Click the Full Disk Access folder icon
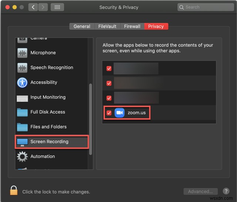The width and height of the screenshot is (237, 202). click(22, 112)
